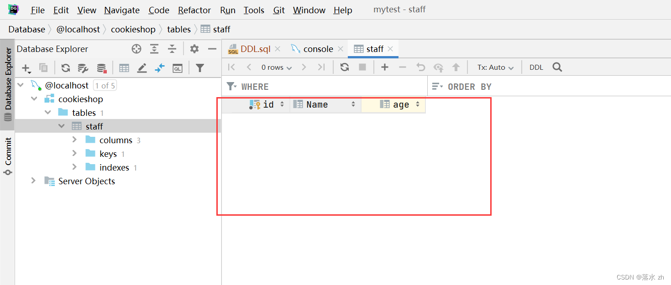The width and height of the screenshot is (671, 285).
Task: Select the Server Objects tree item
Action: (86, 181)
